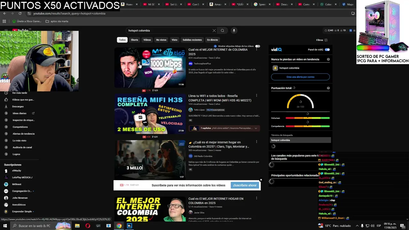
Task: Select the 'Todos' filter chip
Action: (x=122, y=40)
